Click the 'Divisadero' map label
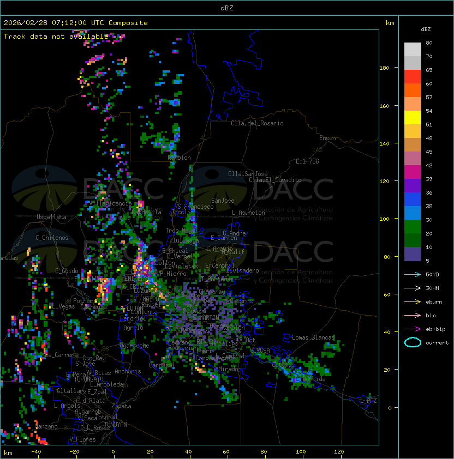 [x=243, y=270]
